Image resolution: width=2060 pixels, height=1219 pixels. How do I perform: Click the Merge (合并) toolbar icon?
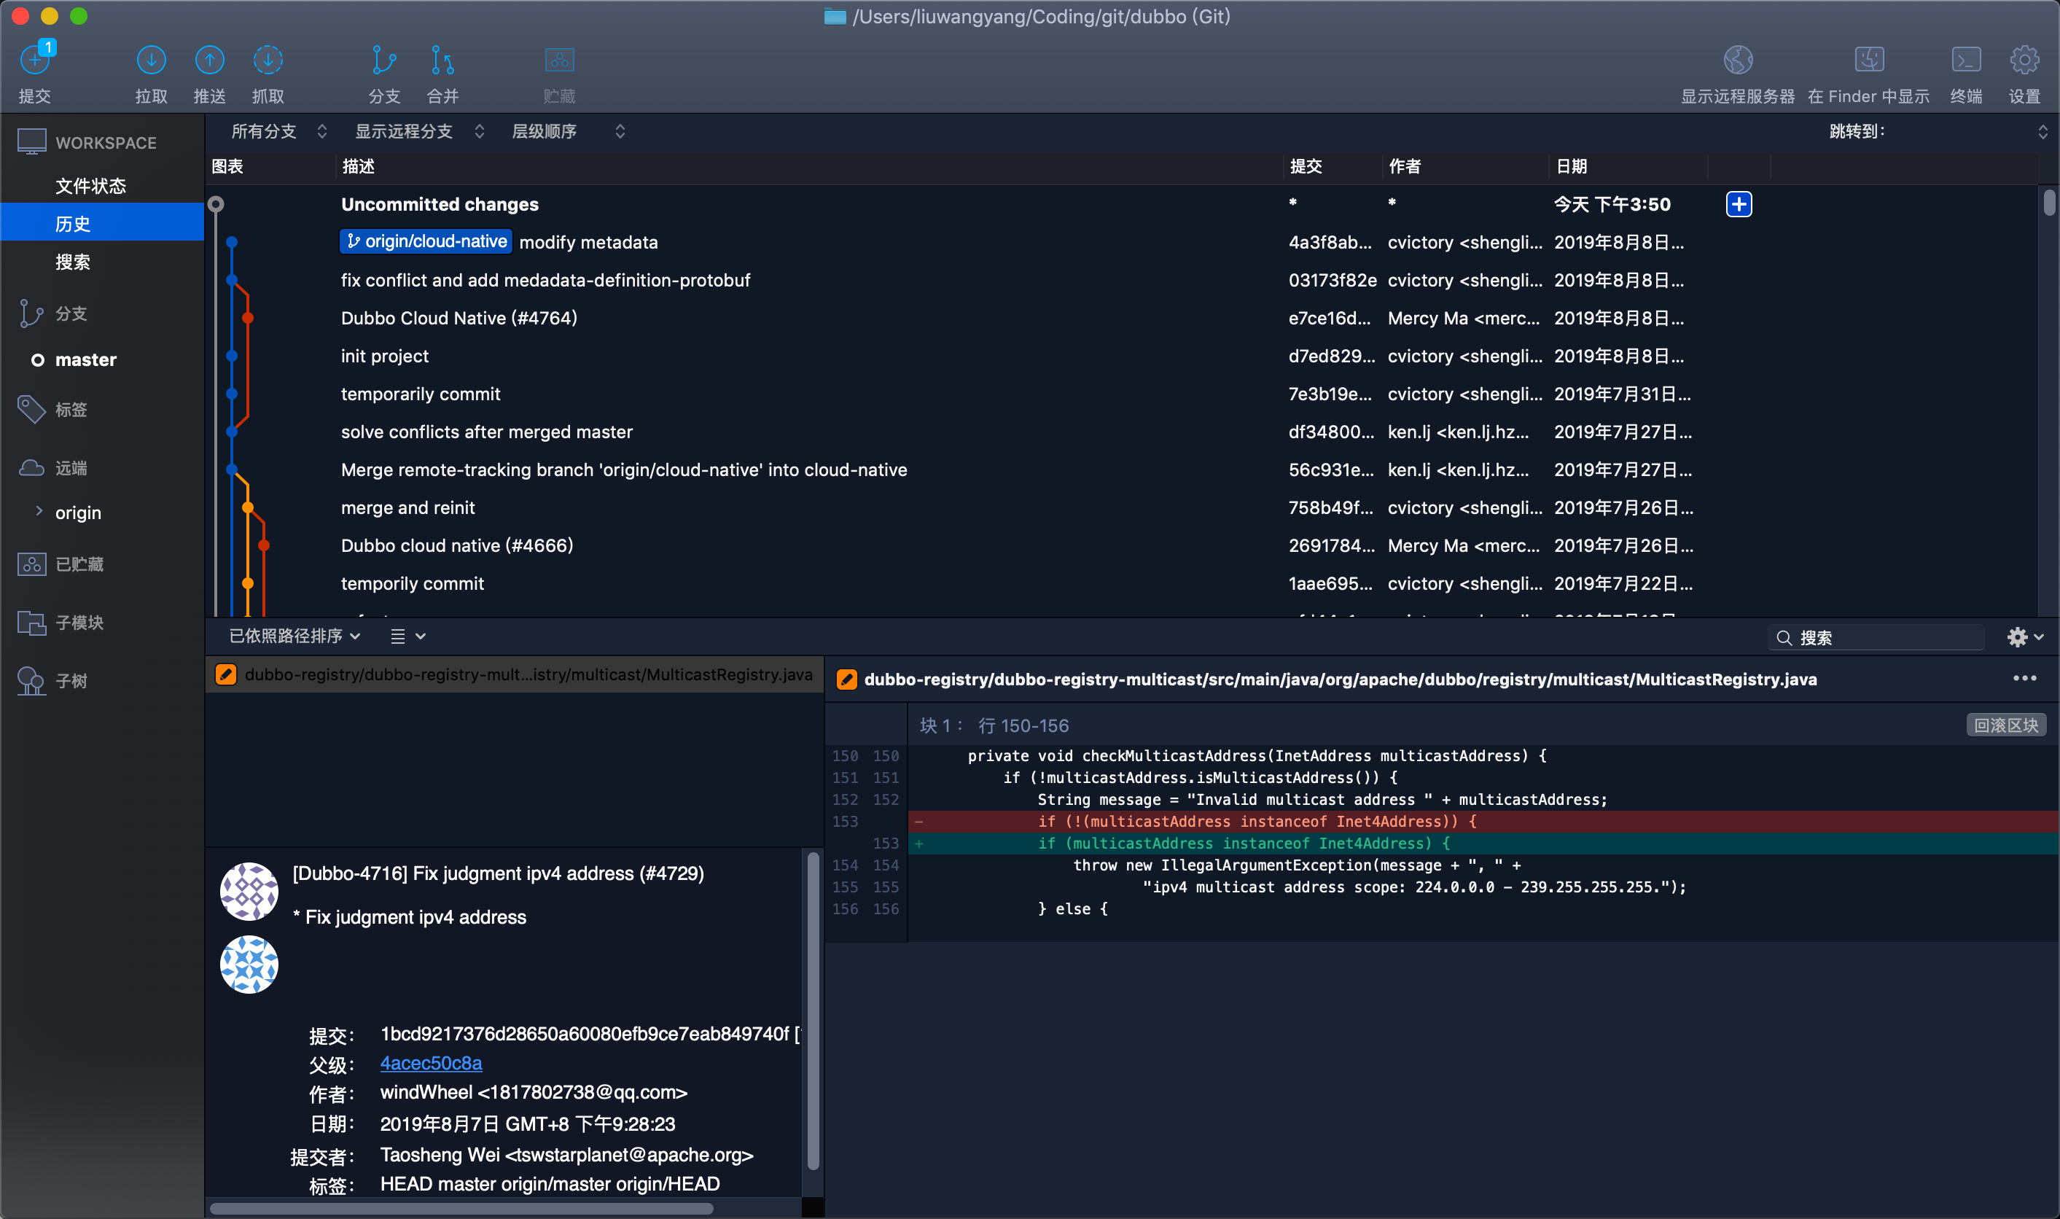click(442, 61)
